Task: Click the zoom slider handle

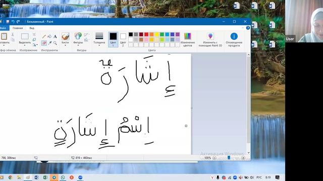Action: [x=229, y=157]
